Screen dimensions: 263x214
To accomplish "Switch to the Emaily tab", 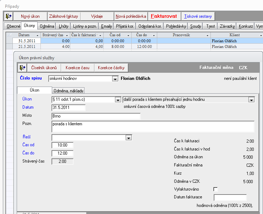I will point(106,26).
